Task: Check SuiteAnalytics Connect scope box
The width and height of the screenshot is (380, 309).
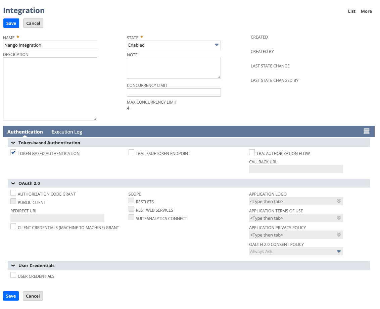Action: click(131, 217)
